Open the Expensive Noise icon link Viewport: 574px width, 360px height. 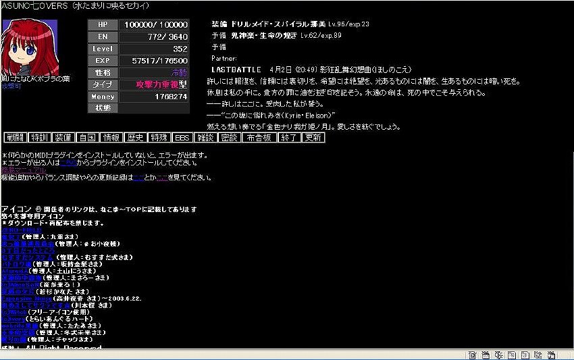(x=26, y=298)
